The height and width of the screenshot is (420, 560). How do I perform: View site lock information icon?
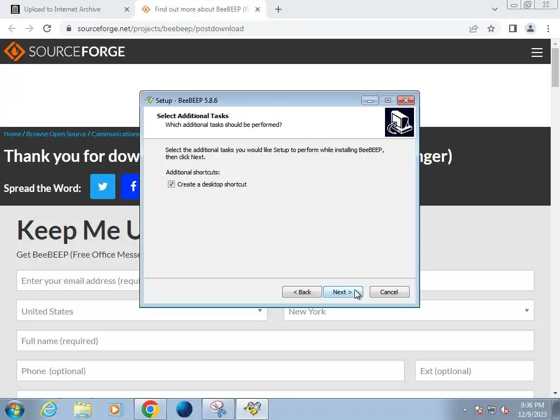coord(69,28)
